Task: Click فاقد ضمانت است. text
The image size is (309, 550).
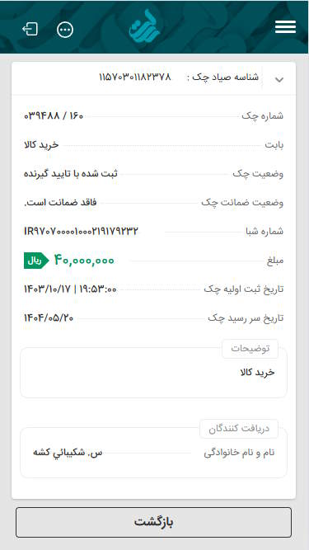Action: (60, 202)
